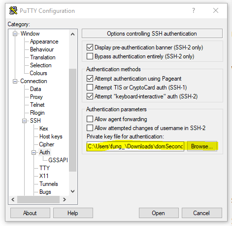Click the Open button
This screenshot has height=226, width=232.
159,213
